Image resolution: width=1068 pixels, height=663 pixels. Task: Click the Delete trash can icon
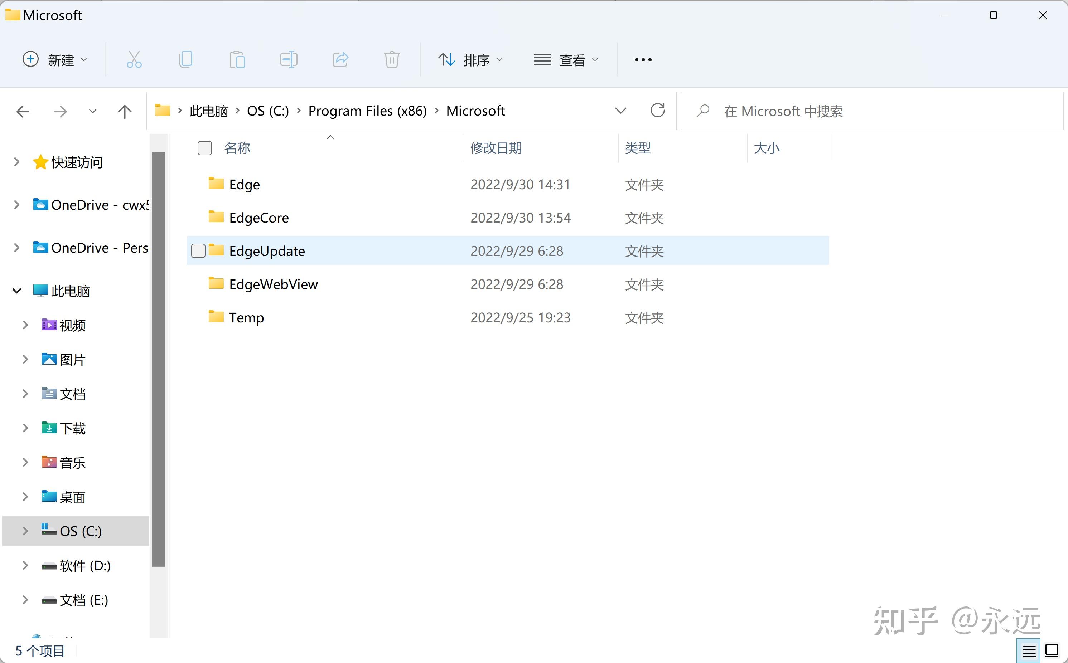392,60
